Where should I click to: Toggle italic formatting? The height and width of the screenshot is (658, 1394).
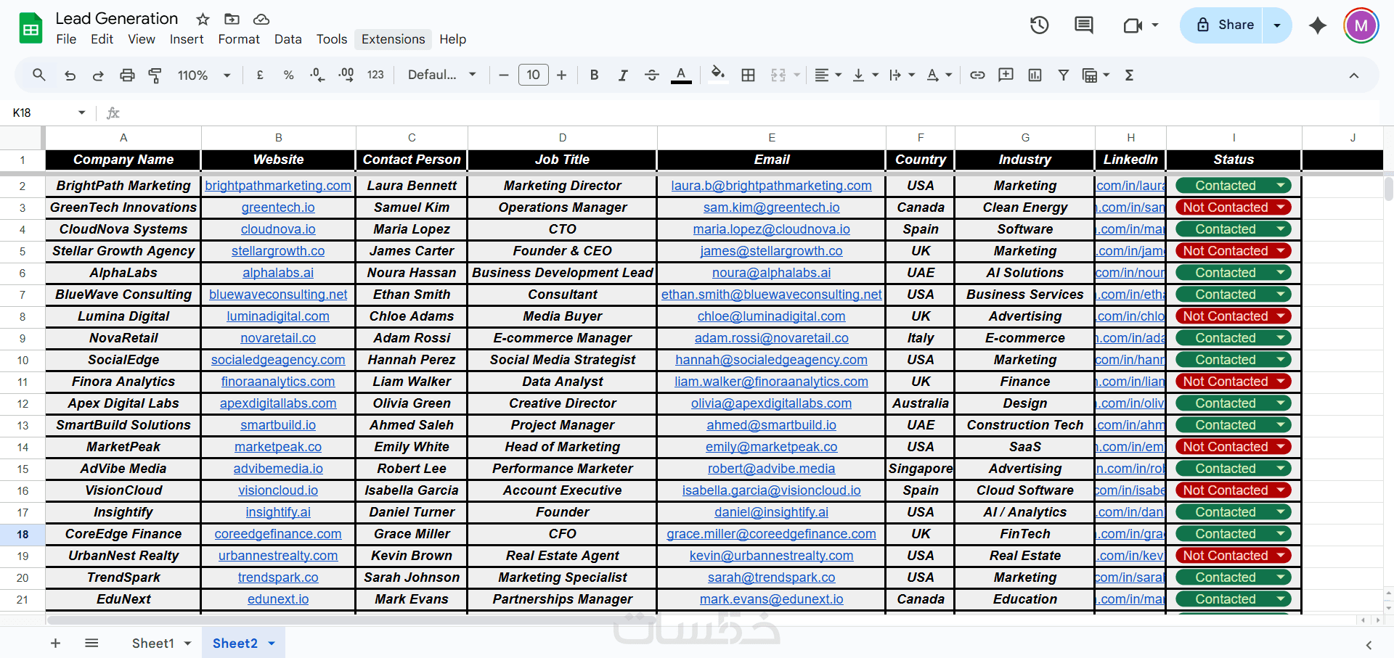pyautogui.click(x=622, y=75)
